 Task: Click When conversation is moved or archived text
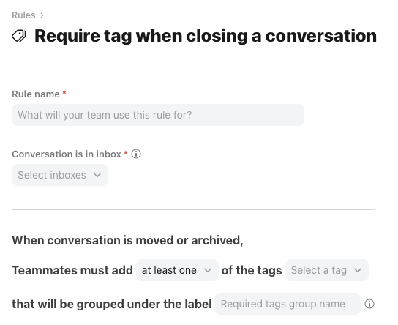coord(128,240)
